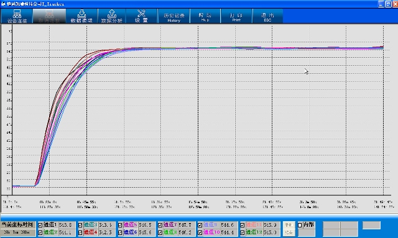Image resolution: width=398 pixels, height=238 pixels.
Task: Open 数据分析 data analysis with upload icon
Action: click(x=112, y=16)
